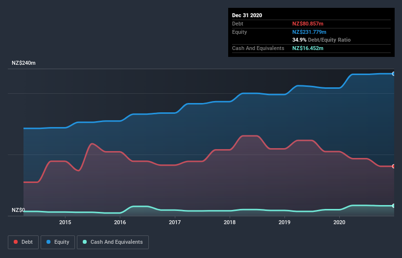Toggle Cash And Equivalents legend button
Image resolution: width=402 pixels, height=258 pixels.
(x=113, y=242)
